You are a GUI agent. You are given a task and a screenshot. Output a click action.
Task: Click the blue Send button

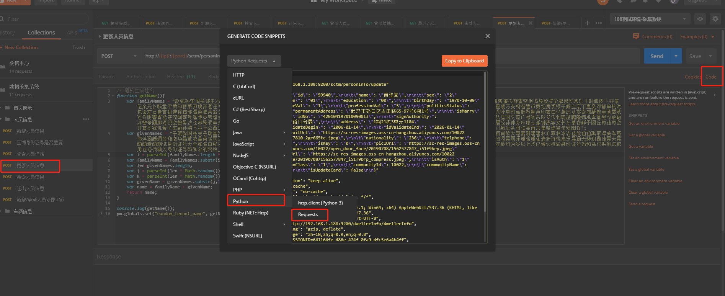coord(657,56)
